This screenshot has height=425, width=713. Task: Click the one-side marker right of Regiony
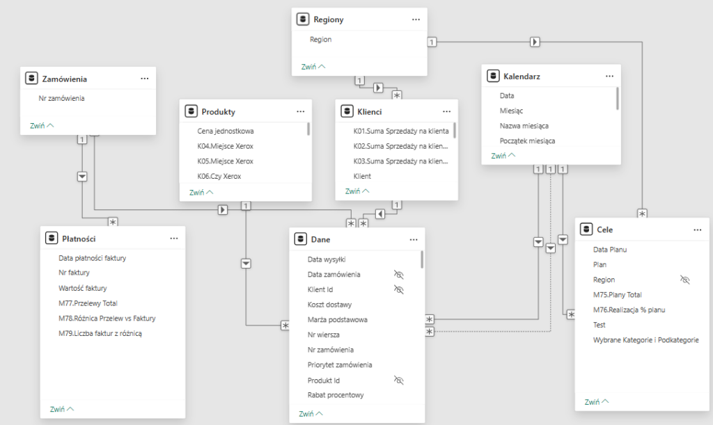click(x=432, y=42)
